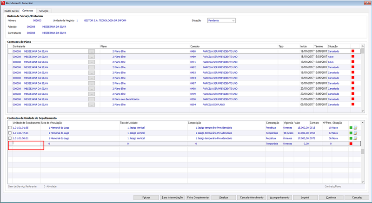Screen dimensions: 372x203
Task: Open Acompanhamento
Action: pos(280,197)
